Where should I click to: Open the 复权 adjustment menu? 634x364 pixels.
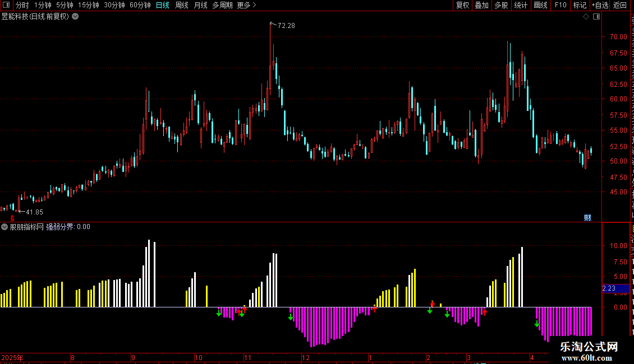point(462,5)
